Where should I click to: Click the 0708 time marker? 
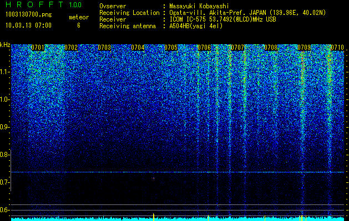[271, 48]
